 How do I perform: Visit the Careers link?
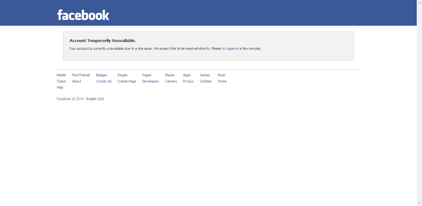[x=171, y=81]
